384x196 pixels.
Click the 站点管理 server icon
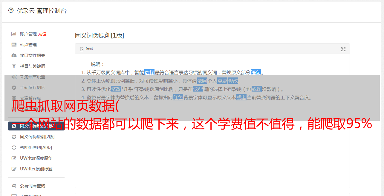click(14, 45)
